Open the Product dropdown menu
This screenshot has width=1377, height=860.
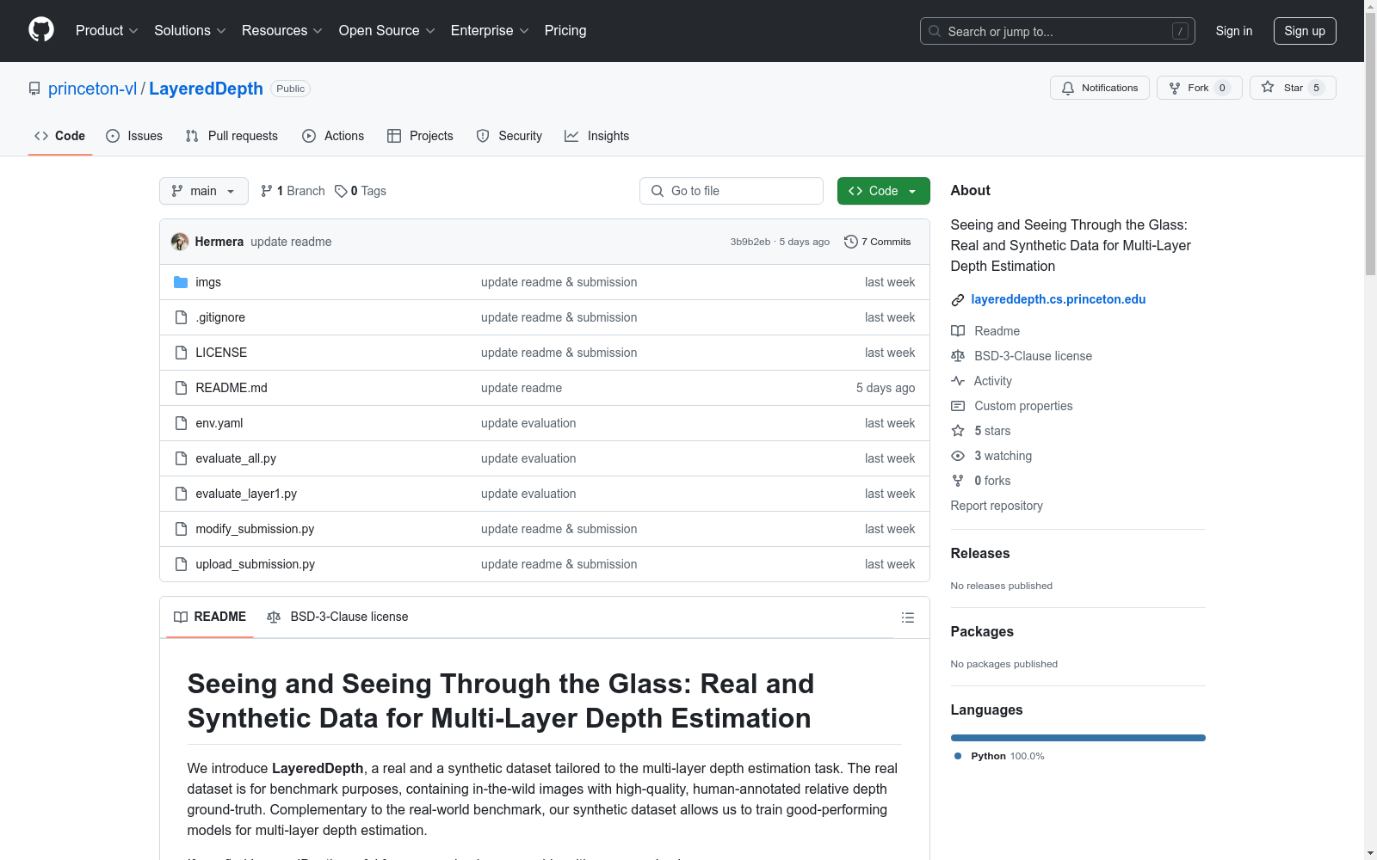107,31
